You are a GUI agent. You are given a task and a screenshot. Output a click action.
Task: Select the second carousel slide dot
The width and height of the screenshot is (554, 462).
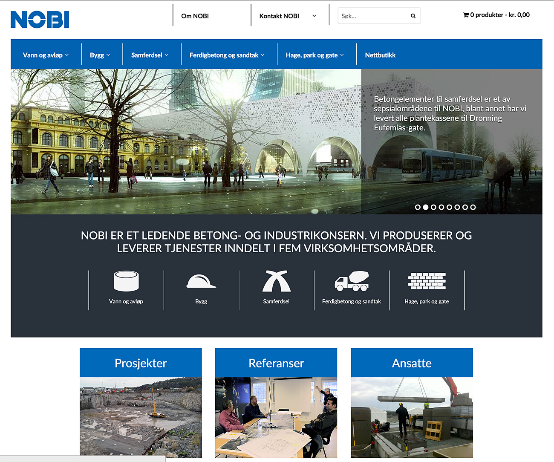pyautogui.click(x=426, y=207)
